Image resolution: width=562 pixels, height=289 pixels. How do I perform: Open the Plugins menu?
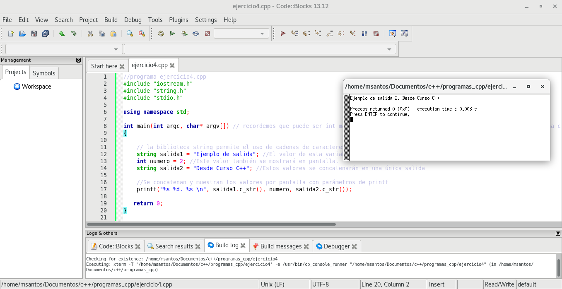pos(178,20)
